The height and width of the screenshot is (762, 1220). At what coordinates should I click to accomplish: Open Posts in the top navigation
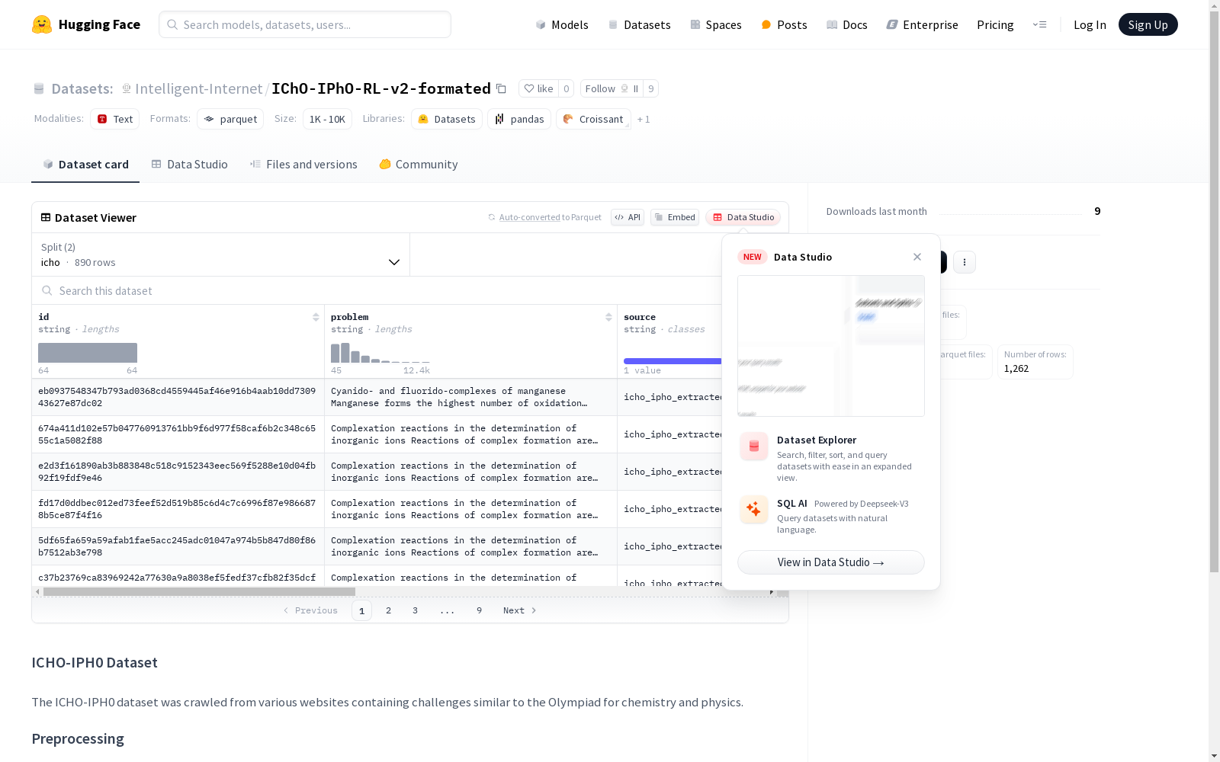[x=784, y=24]
